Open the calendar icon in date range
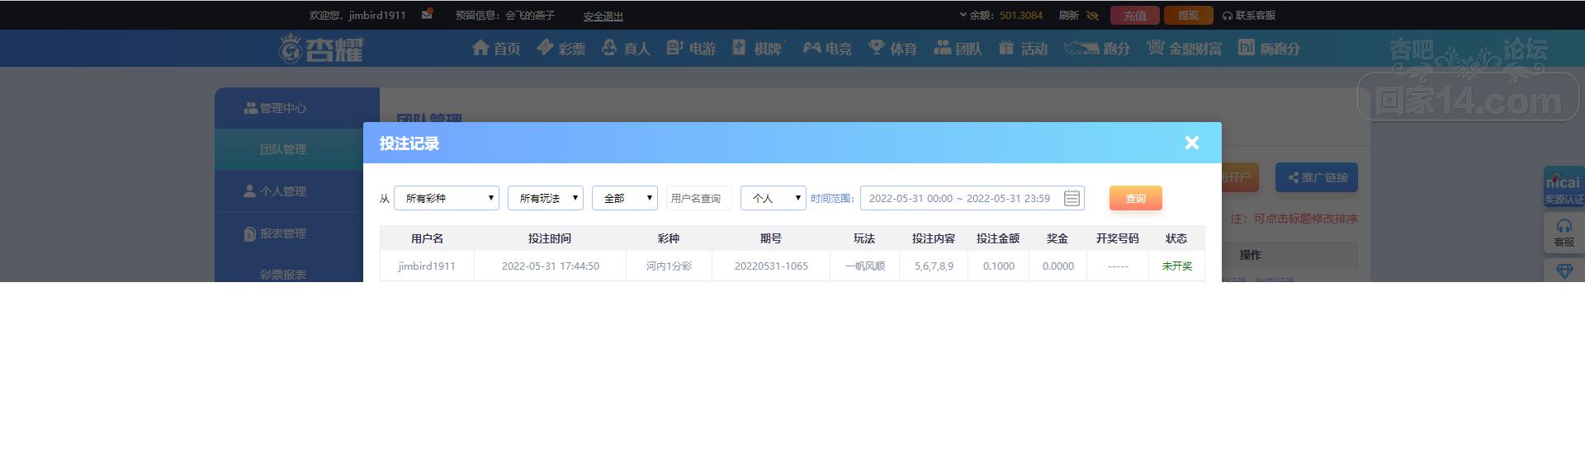Screen dimensions: 1585x452 (x=1072, y=198)
